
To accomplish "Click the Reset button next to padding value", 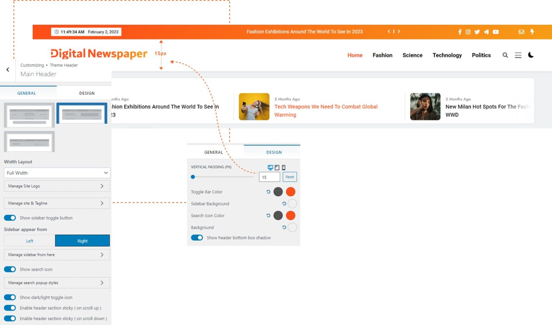I will (290, 177).
